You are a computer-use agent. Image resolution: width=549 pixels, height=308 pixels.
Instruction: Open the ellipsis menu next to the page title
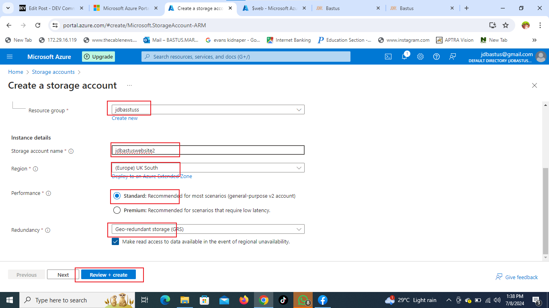coord(129,85)
